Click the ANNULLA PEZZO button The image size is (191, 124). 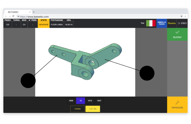pos(161,23)
